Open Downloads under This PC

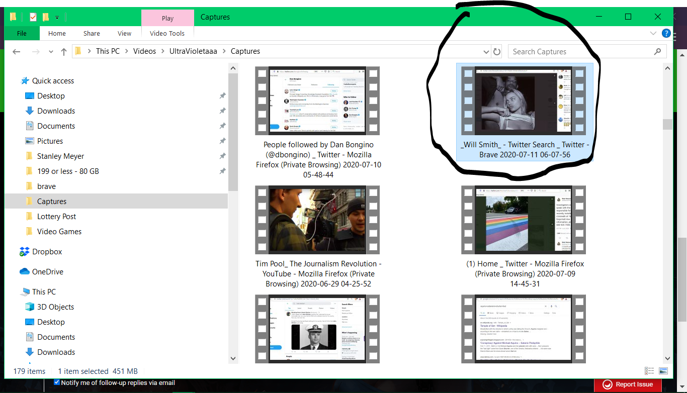tap(56, 352)
